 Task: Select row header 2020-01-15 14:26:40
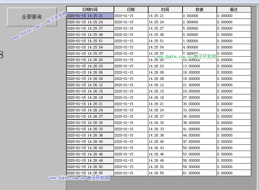pyautogui.click(x=90, y=142)
